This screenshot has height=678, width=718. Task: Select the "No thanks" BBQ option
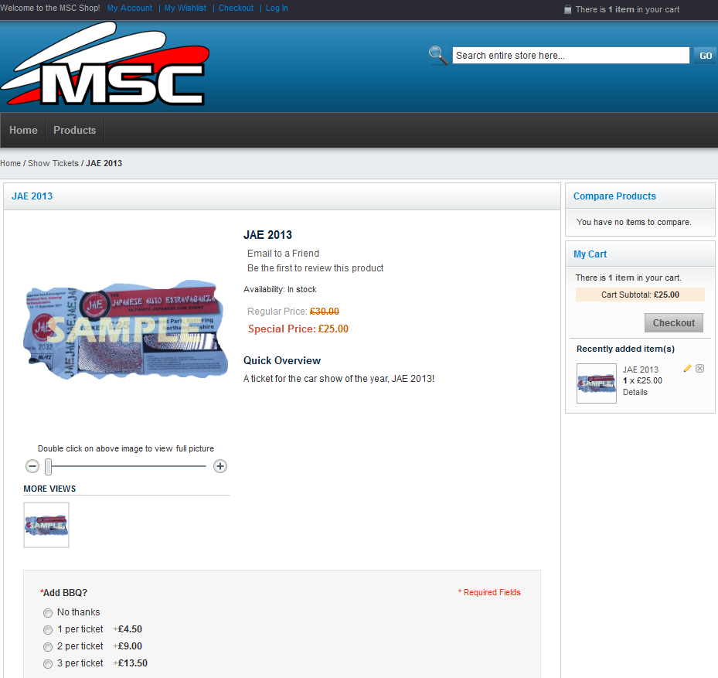coord(48,613)
